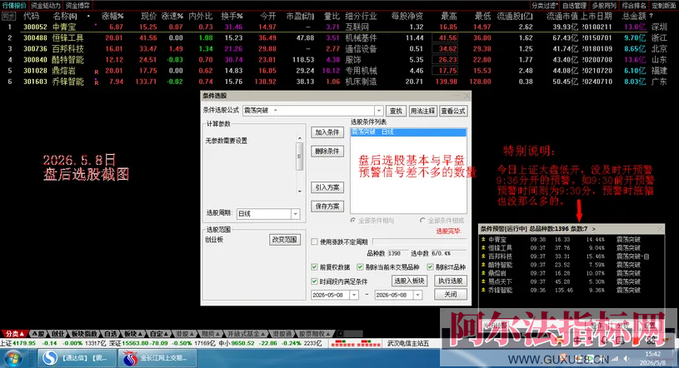
Task: Click the 关闭 button in 条件选股 dialog
Action: pyautogui.click(x=451, y=295)
